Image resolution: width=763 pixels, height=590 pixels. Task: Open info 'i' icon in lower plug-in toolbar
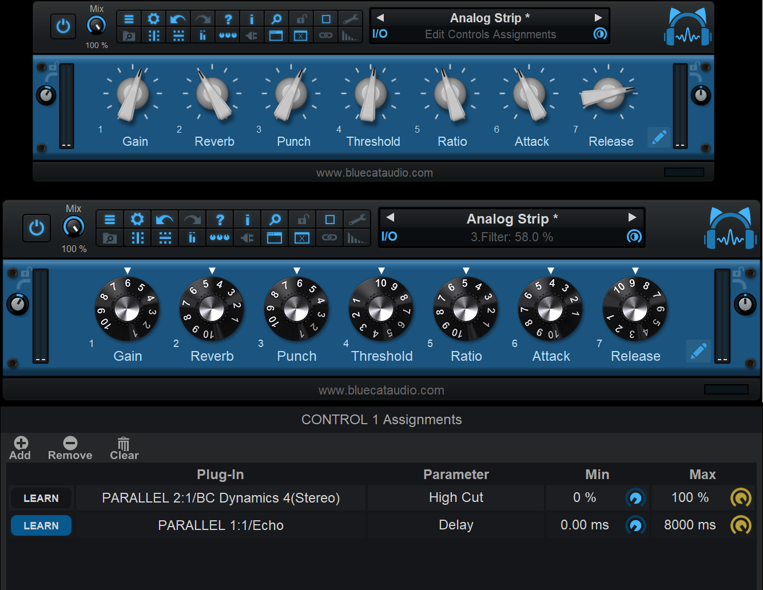coord(247,220)
